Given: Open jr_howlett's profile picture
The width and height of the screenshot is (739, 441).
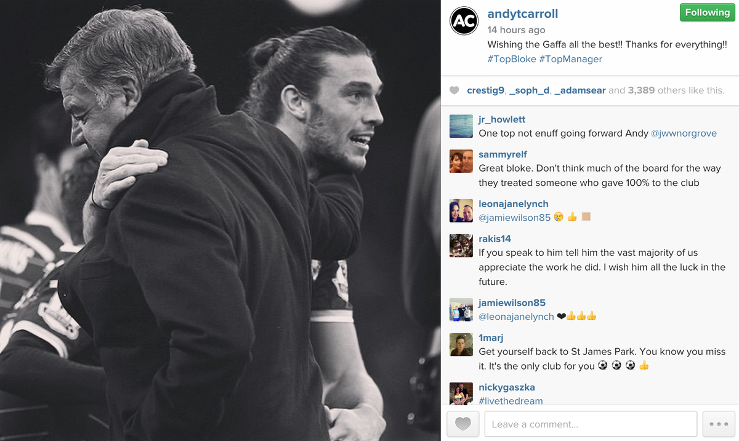Looking at the screenshot, I should pos(461,126).
